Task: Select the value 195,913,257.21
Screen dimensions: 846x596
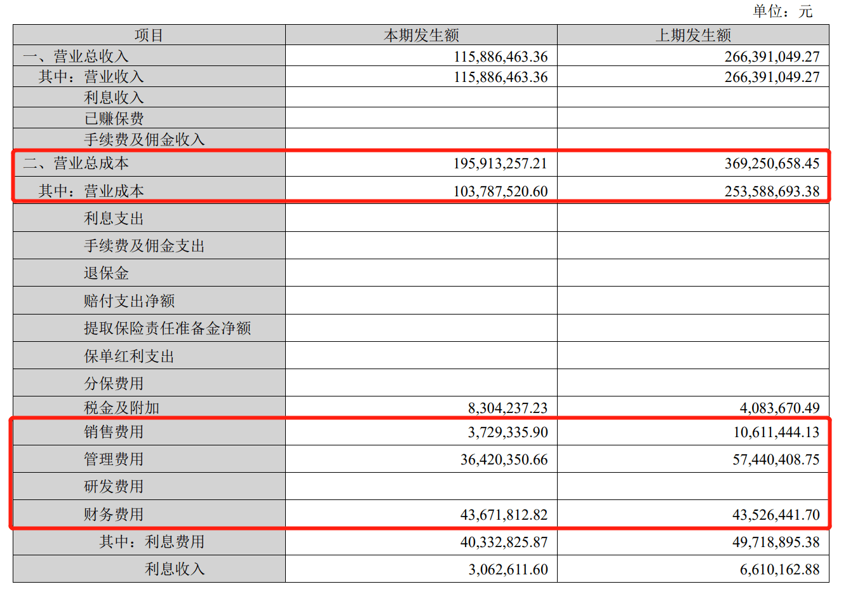Action: pyautogui.click(x=500, y=164)
